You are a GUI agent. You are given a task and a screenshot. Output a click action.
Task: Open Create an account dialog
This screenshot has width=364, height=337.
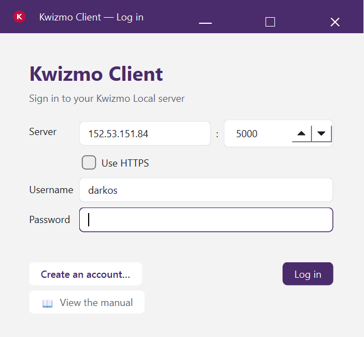86,274
